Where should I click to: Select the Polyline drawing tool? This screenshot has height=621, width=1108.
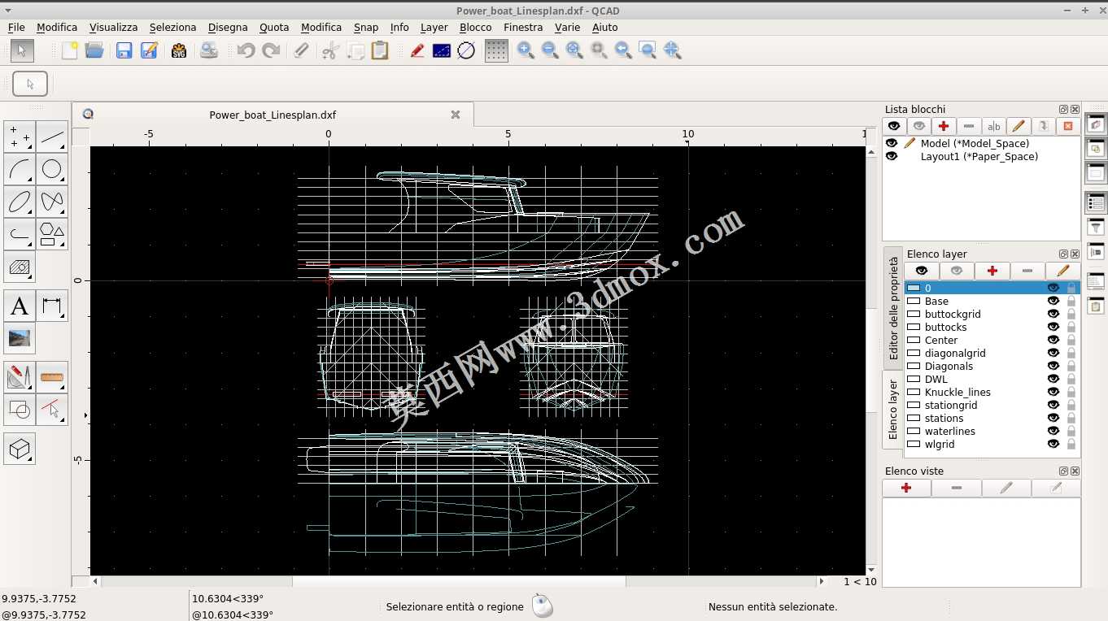20,234
